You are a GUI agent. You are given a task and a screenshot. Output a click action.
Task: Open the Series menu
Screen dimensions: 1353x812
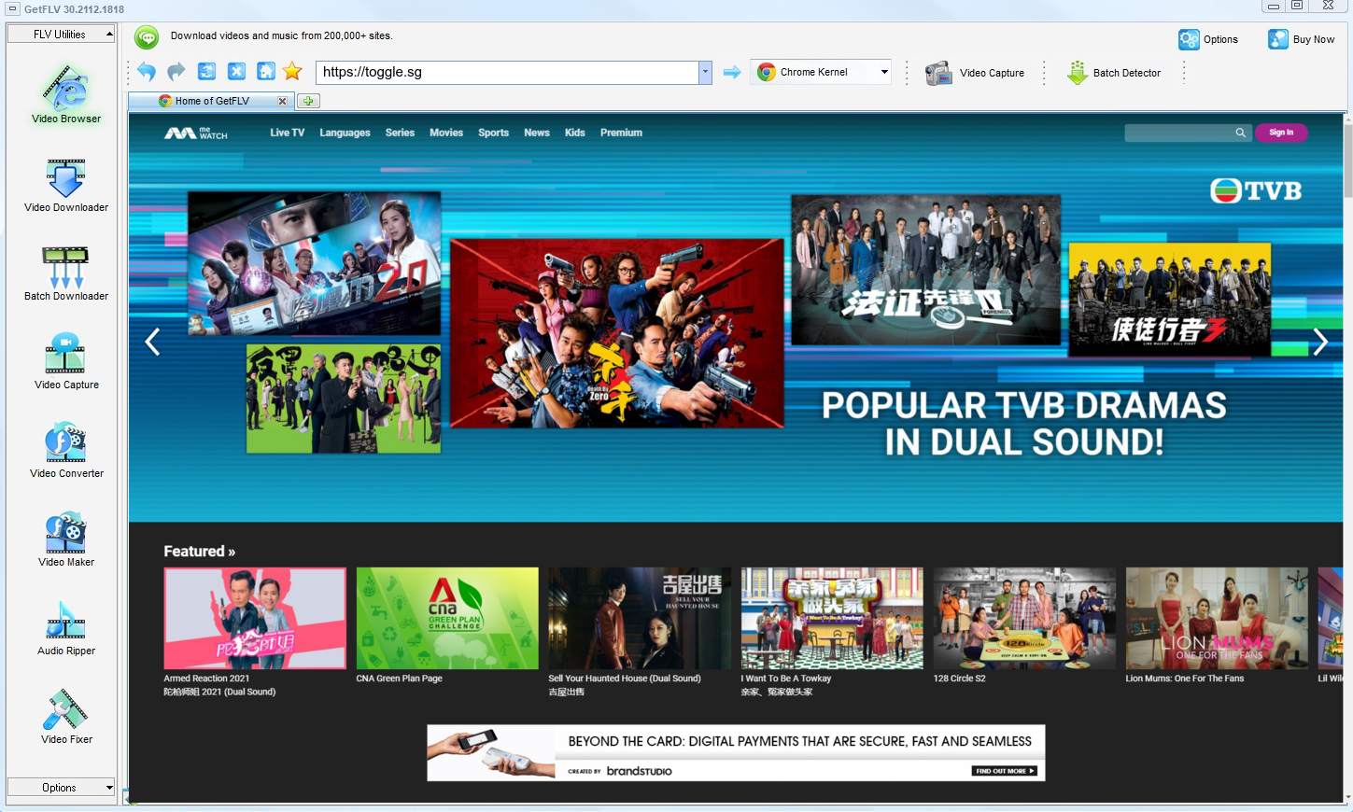tap(400, 133)
